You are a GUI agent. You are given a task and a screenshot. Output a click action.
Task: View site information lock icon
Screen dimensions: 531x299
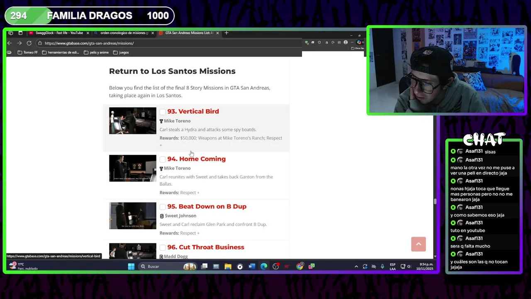(40, 43)
